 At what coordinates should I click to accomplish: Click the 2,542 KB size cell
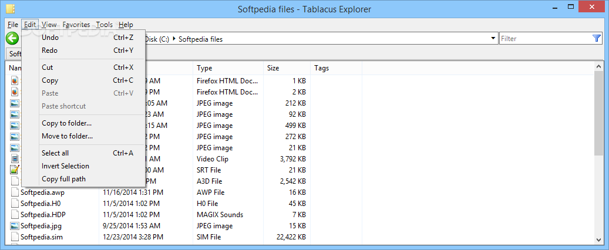[293, 181]
